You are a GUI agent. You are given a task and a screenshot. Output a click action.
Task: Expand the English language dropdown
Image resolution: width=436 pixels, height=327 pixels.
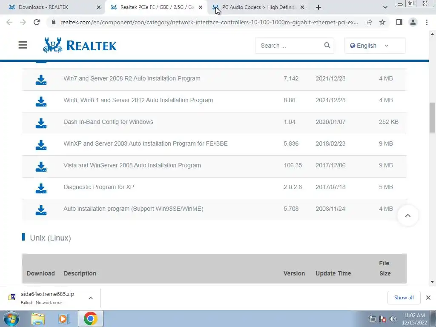tap(375, 46)
